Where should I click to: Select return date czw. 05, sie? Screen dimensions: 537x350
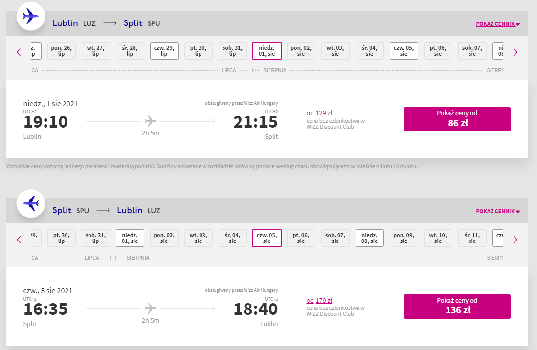(x=267, y=238)
